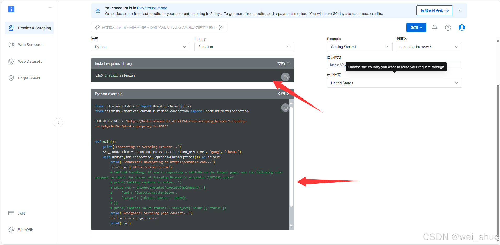Click the AI sparkle icon in search
This screenshot has width=500, height=245.
[97, 27]
